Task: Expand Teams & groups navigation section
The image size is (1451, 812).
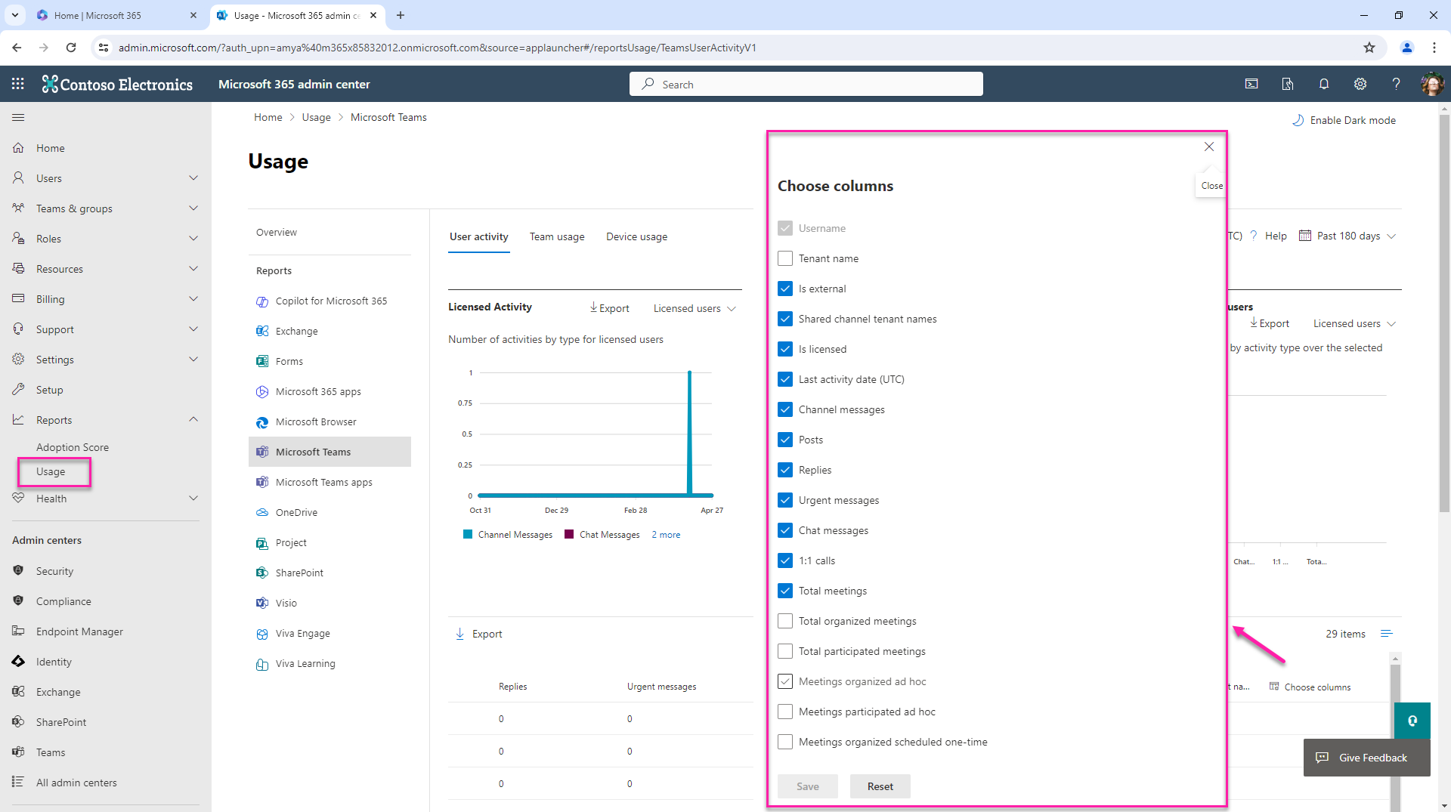Action: point(193,208)
